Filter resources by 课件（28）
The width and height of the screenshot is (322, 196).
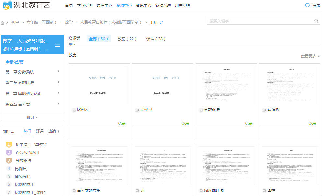click(x=156, y=39)
